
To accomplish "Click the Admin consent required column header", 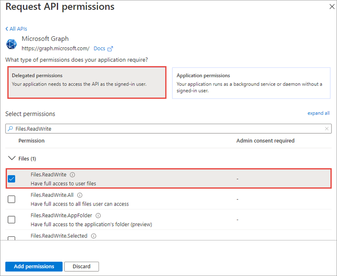I will coord(265,141).
